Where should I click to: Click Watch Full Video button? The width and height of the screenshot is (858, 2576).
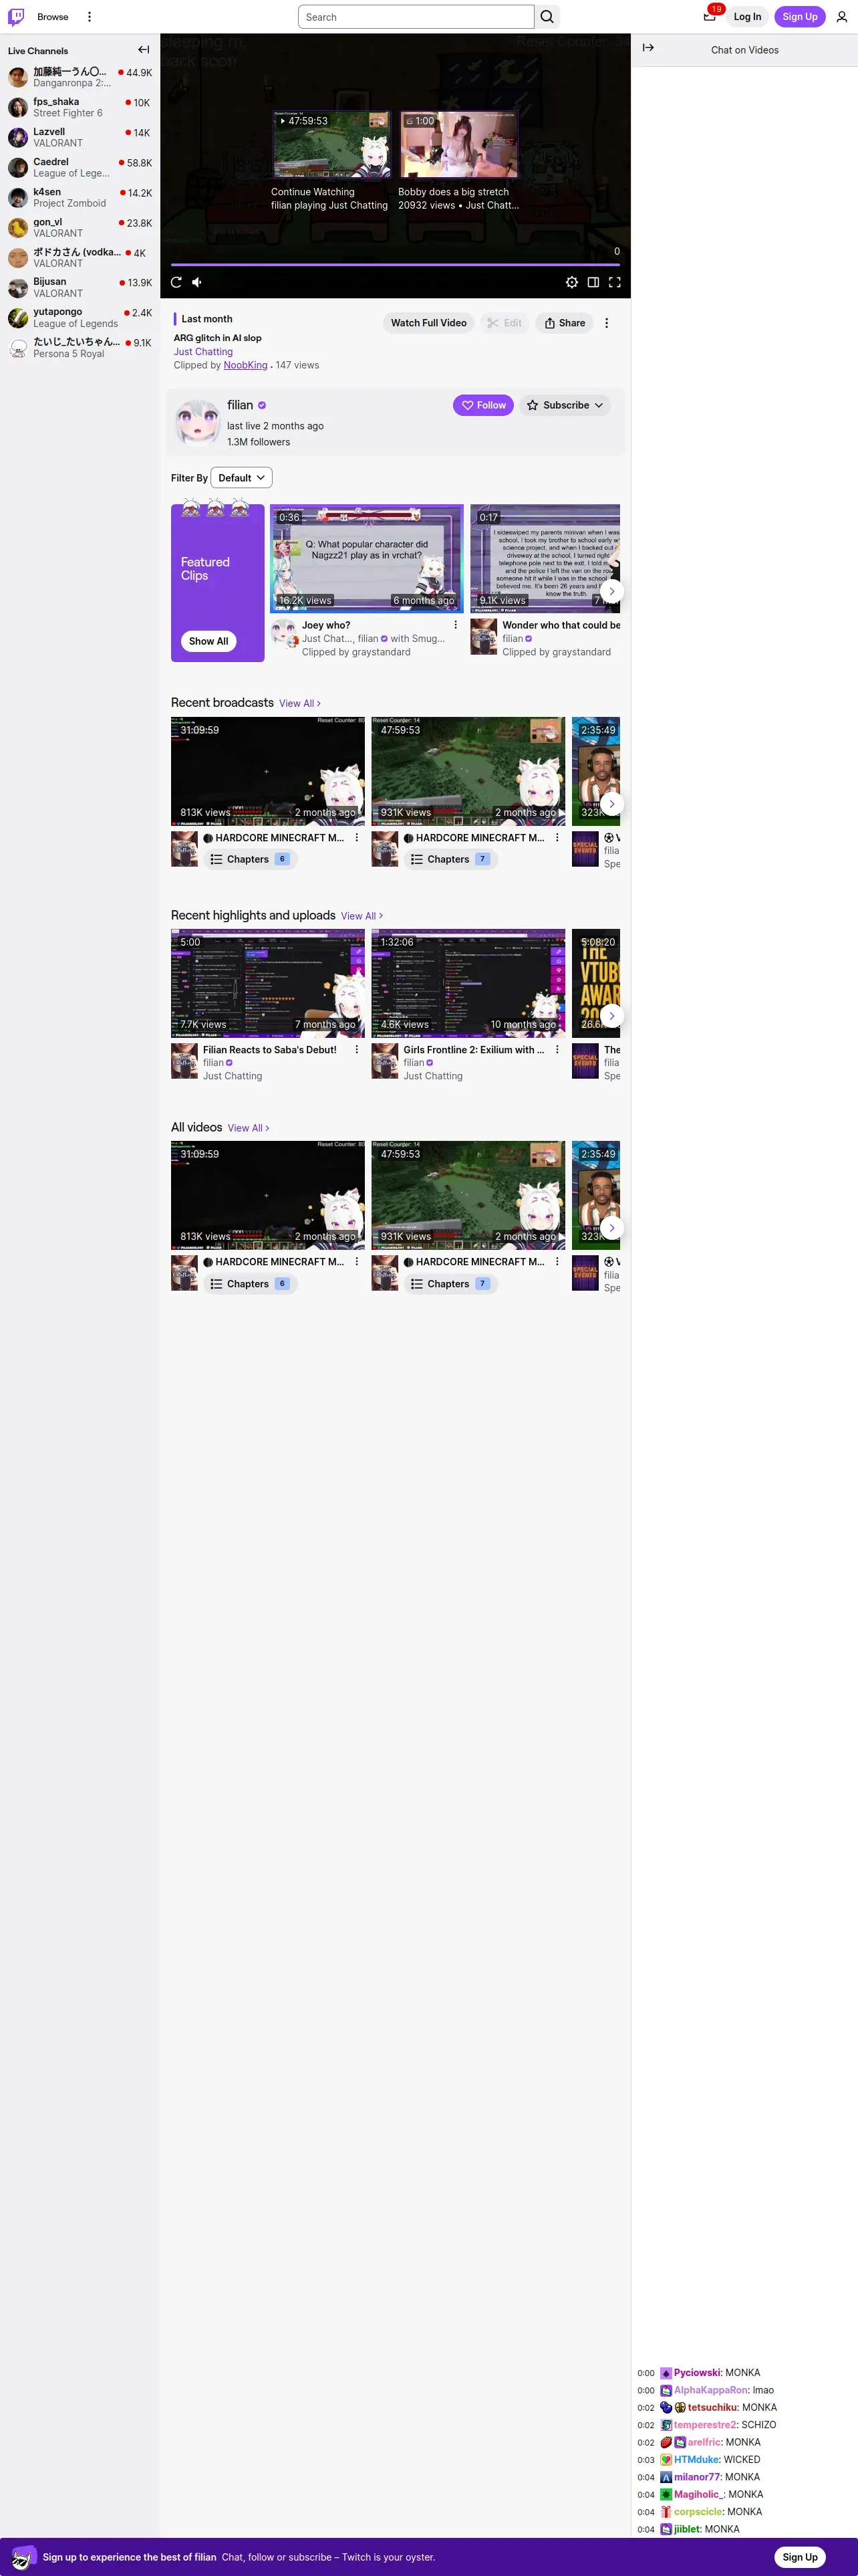428,323
